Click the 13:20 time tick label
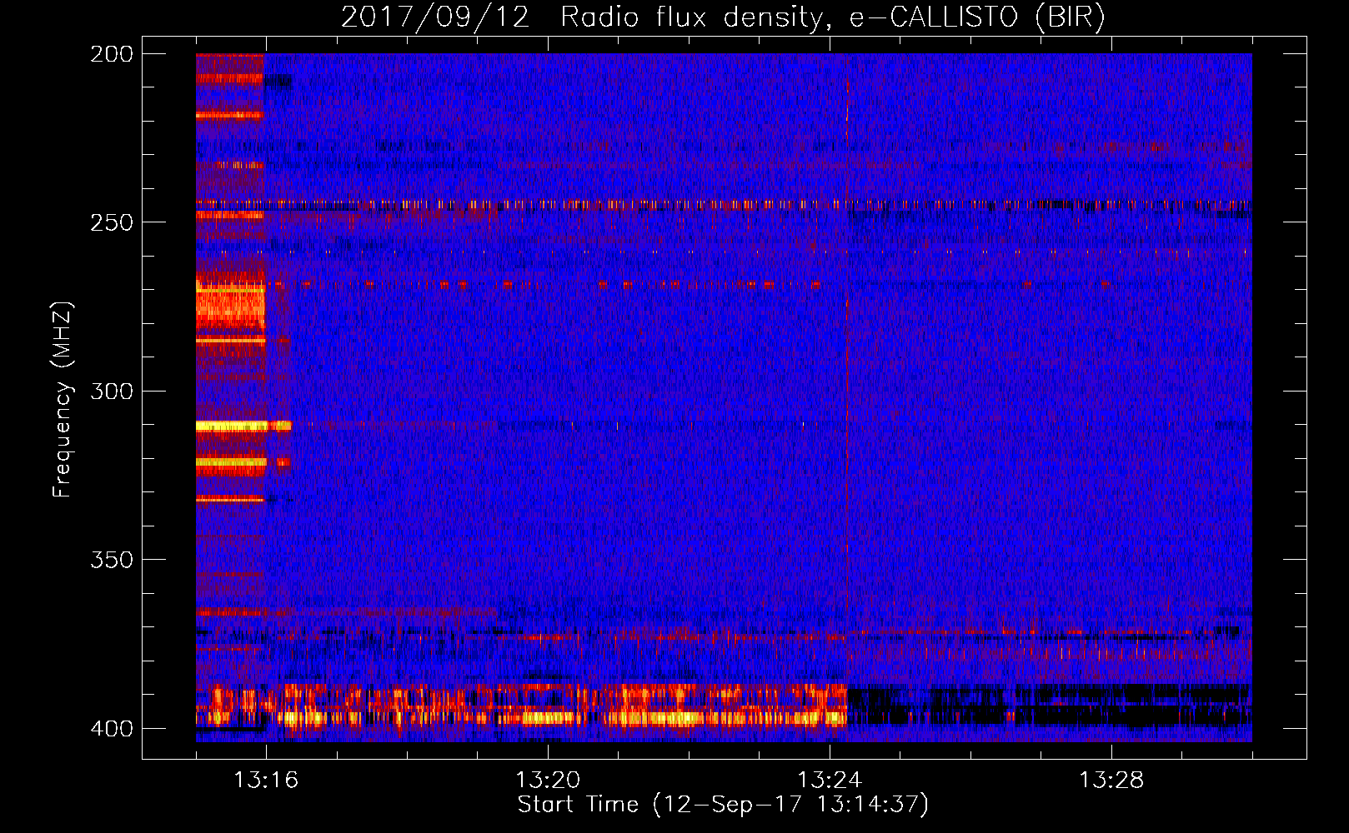This screenshot has width=1349, height=833. click(x=548, y=781)
